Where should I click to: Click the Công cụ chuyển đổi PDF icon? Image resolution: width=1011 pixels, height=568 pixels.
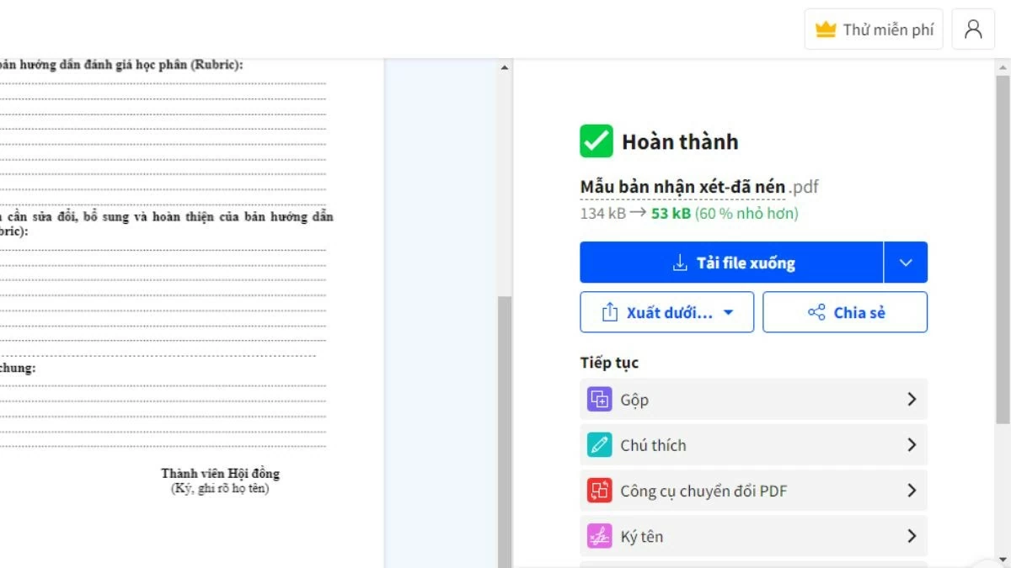coord(599,490)
